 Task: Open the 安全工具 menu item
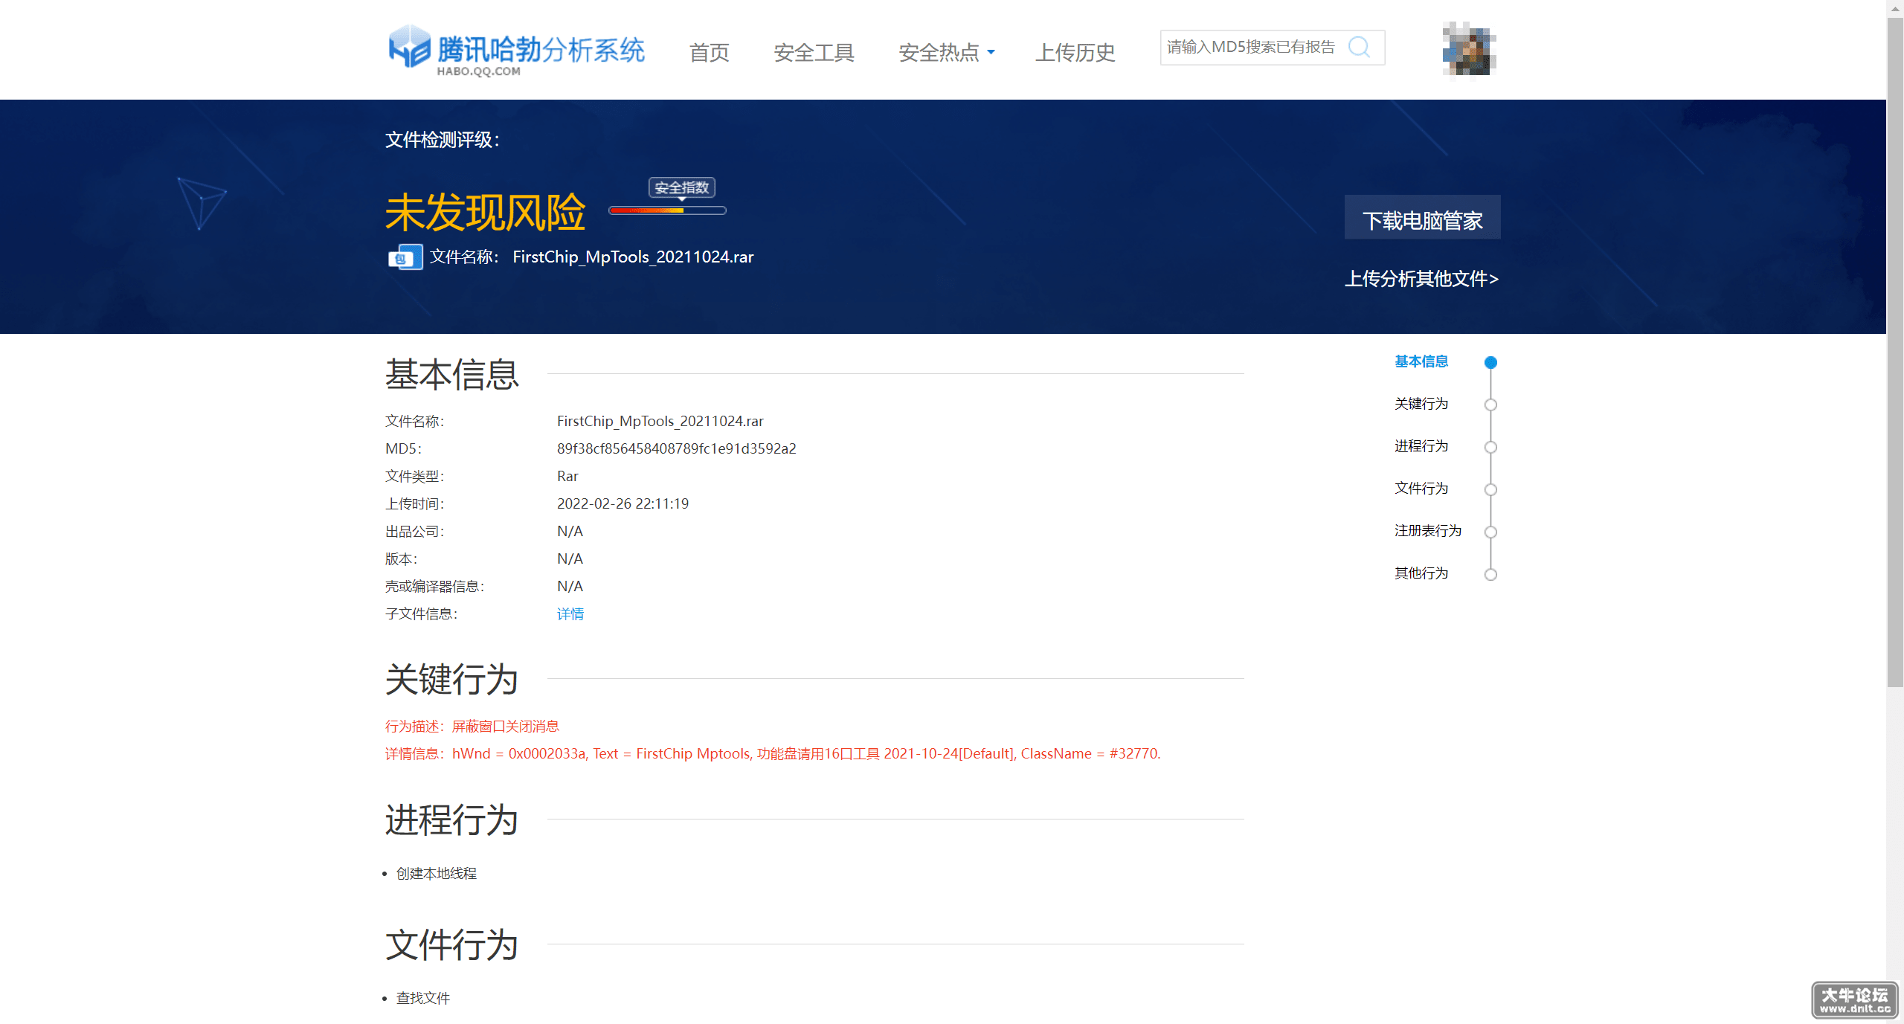click(814, 52)
